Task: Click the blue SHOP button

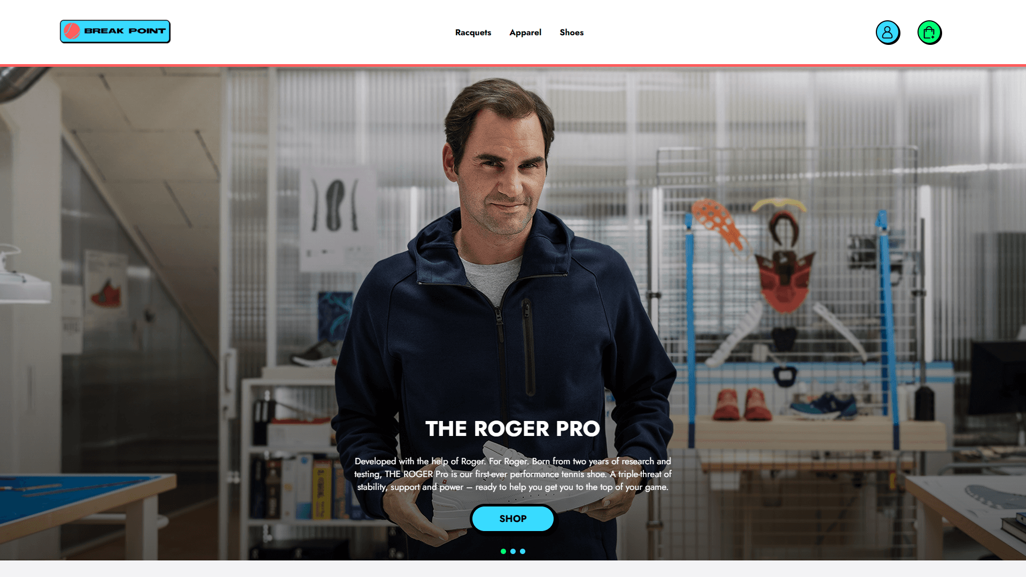Action: click(513, 519)
